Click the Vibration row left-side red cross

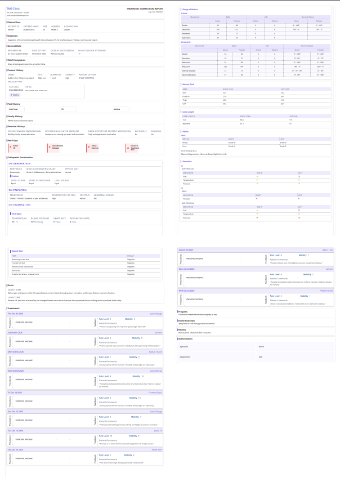[x=299, y=199]
